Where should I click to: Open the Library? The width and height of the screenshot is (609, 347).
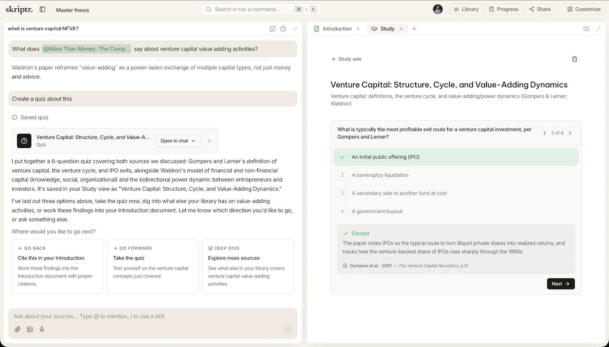click(466, 9)
